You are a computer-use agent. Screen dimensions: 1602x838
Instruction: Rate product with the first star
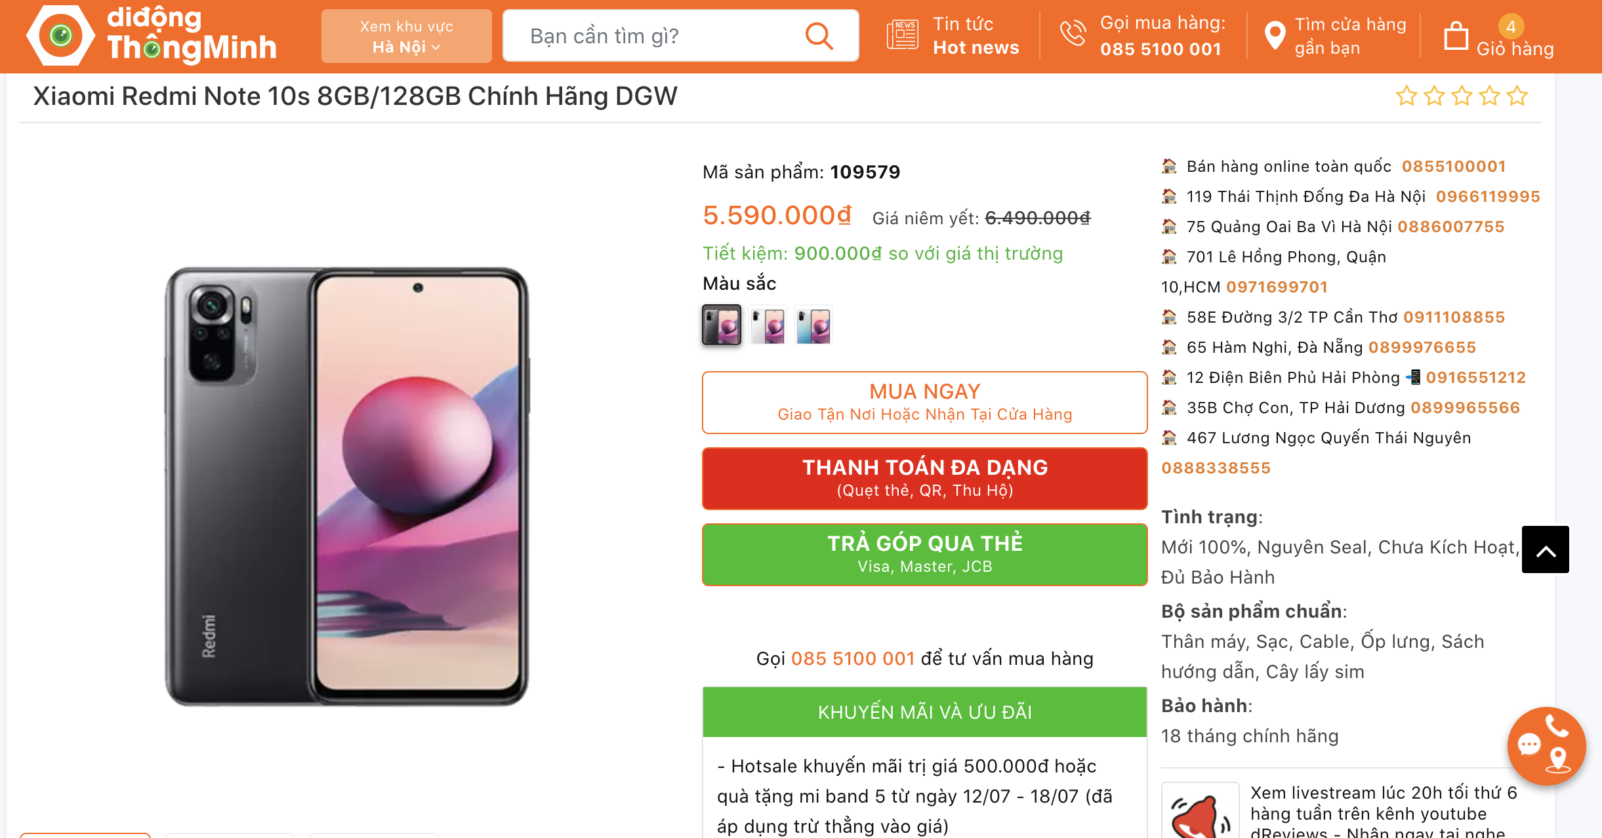point(1407,96)
